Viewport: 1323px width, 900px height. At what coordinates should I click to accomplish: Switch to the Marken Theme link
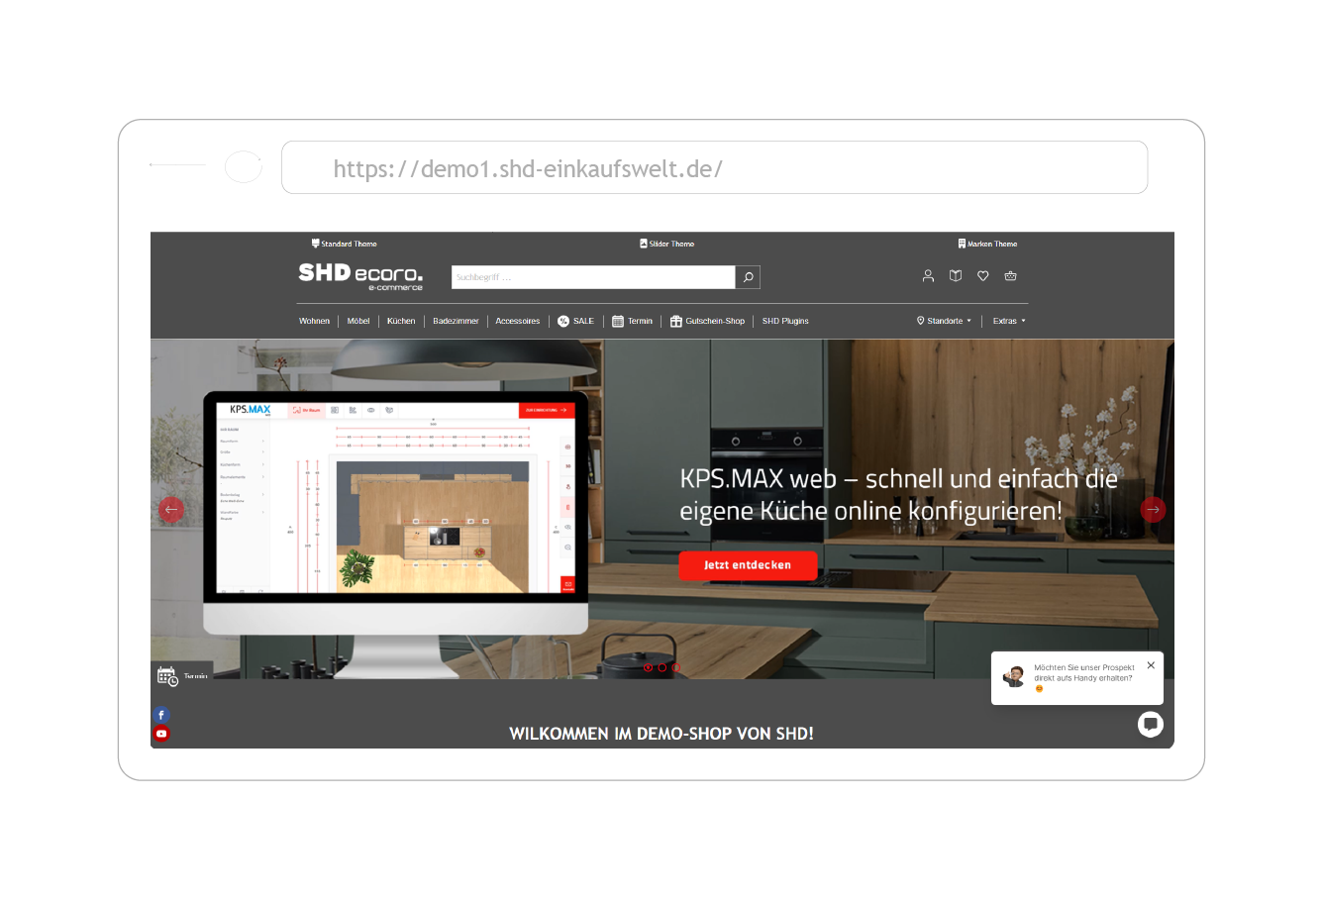point(987,244)
